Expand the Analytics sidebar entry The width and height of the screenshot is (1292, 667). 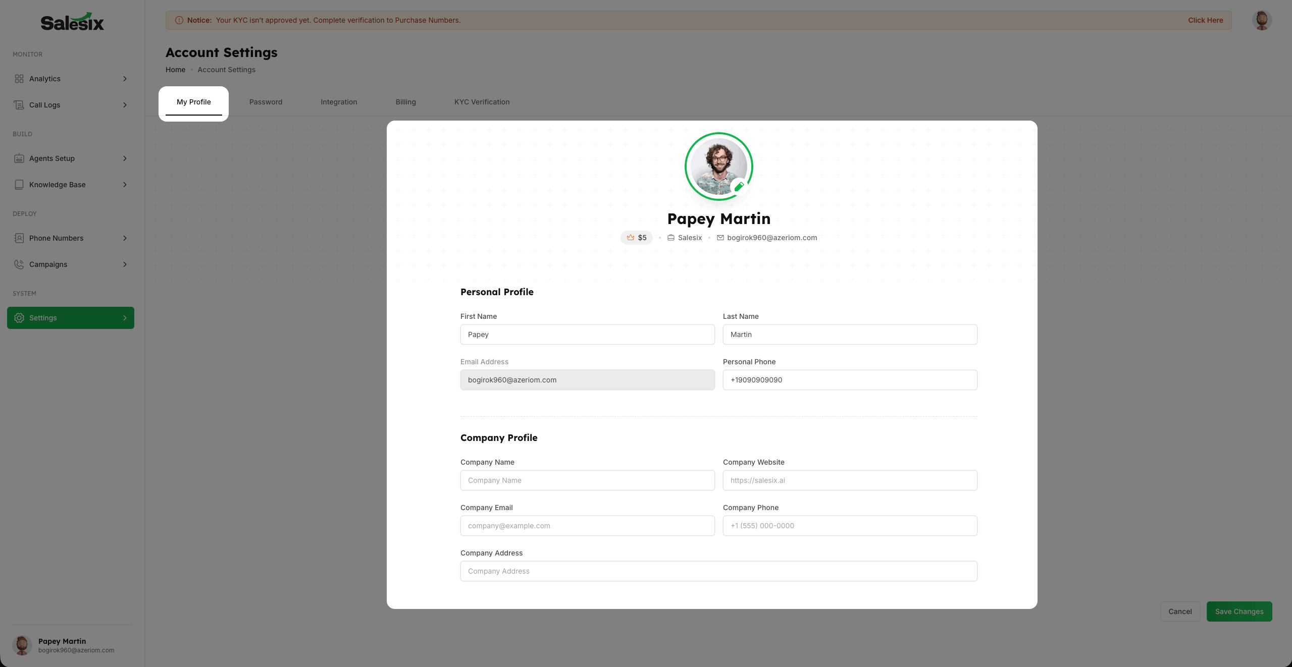pos(124,78)
